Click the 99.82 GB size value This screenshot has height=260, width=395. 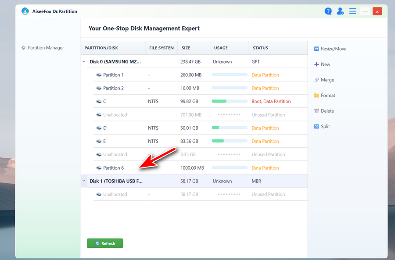(x=189, y=101)
